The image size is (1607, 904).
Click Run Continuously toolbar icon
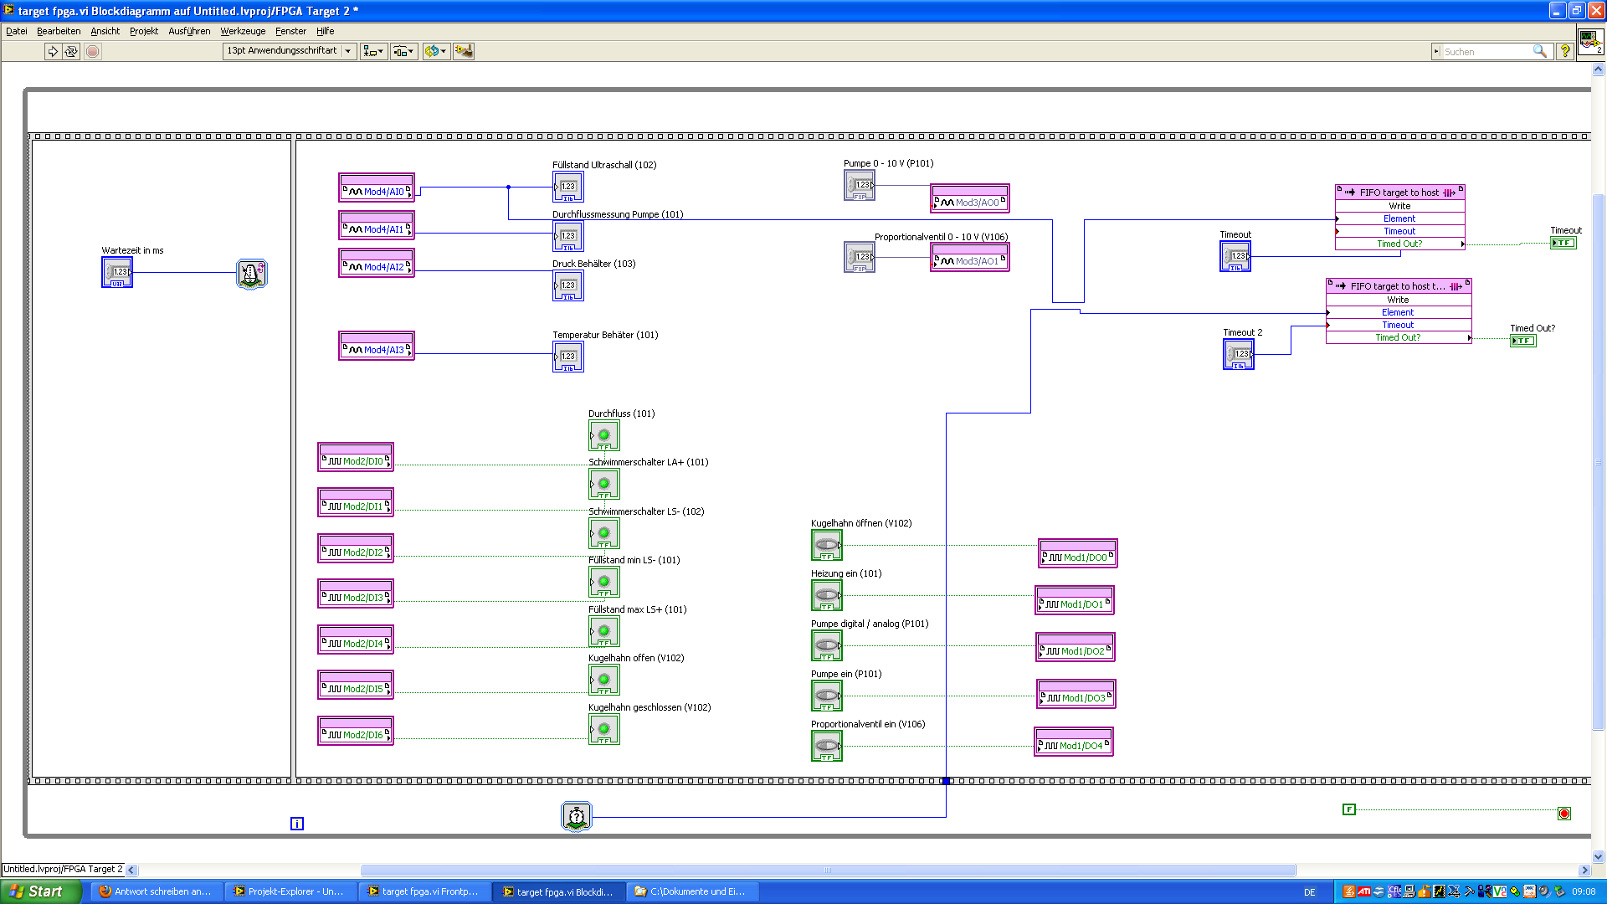[x=71, y=51]
